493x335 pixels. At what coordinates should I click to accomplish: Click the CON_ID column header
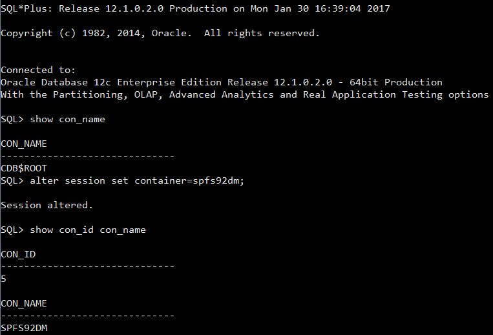click(x=18, y=254)
